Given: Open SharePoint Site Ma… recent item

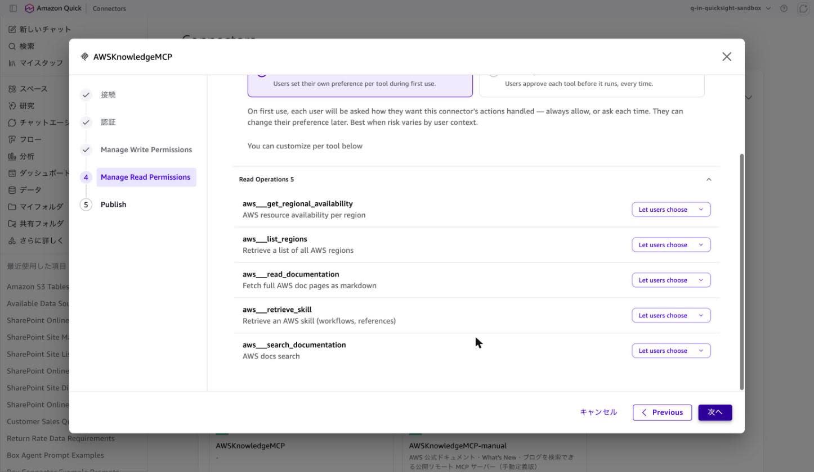Looking at the screenshot, I should [x=38, y=337].
